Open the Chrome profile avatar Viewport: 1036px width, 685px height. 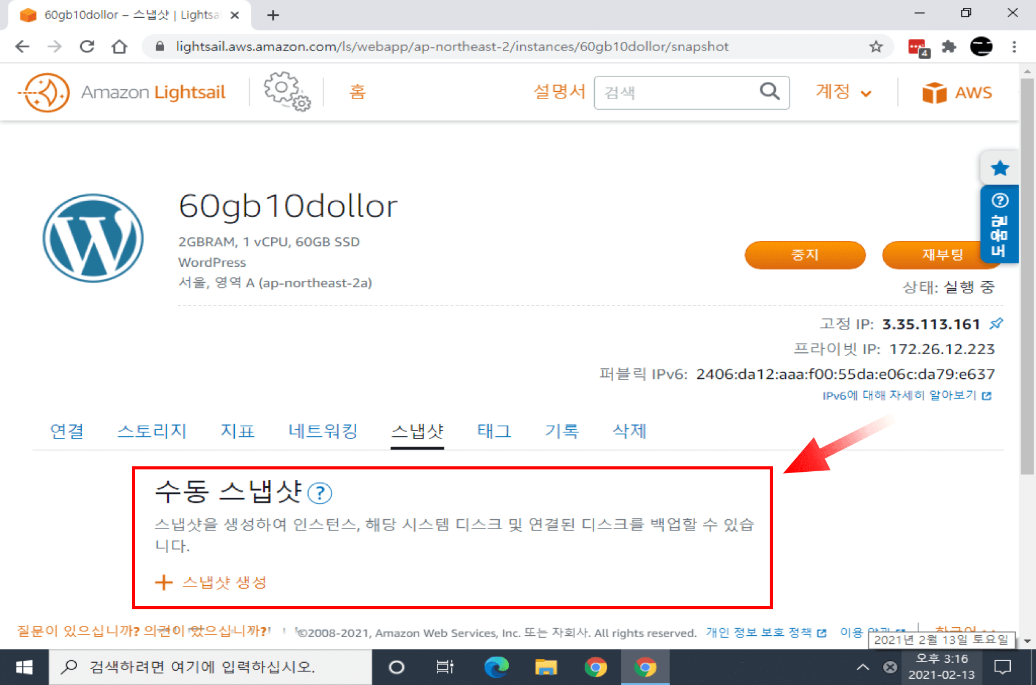tap(981, 46)
